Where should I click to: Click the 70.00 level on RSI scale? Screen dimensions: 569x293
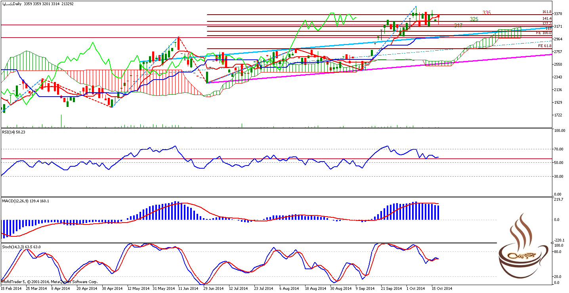(x=559, y=149)
